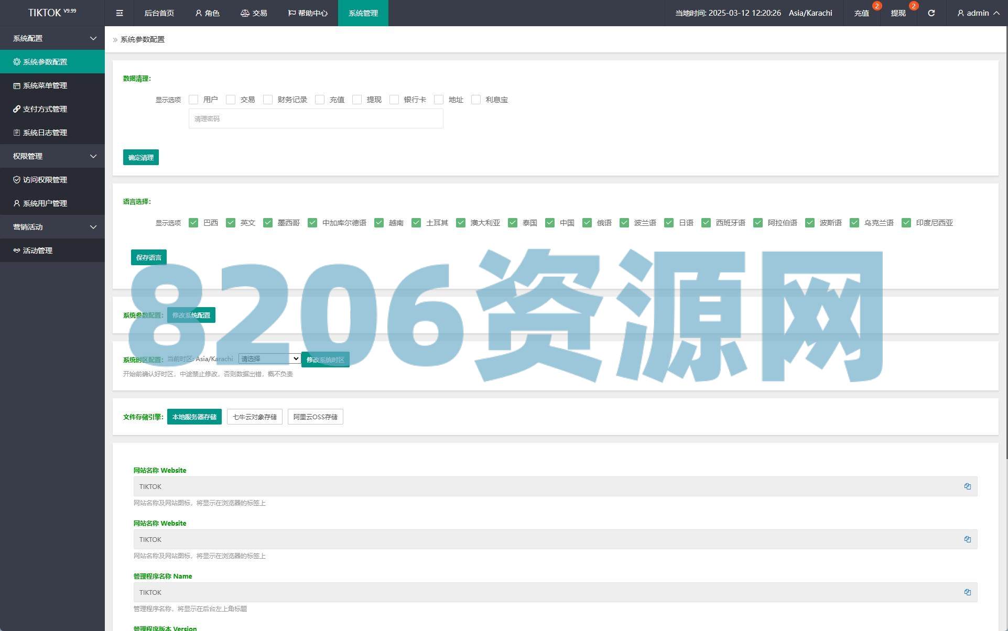Collapse the 权限管理 sidebar group

(52, 156)
